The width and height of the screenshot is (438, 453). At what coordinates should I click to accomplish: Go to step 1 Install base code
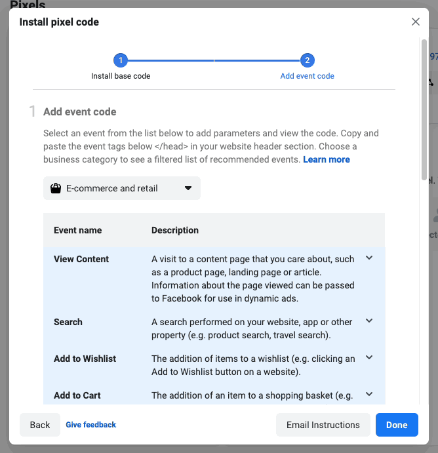[x=121, y=61]
